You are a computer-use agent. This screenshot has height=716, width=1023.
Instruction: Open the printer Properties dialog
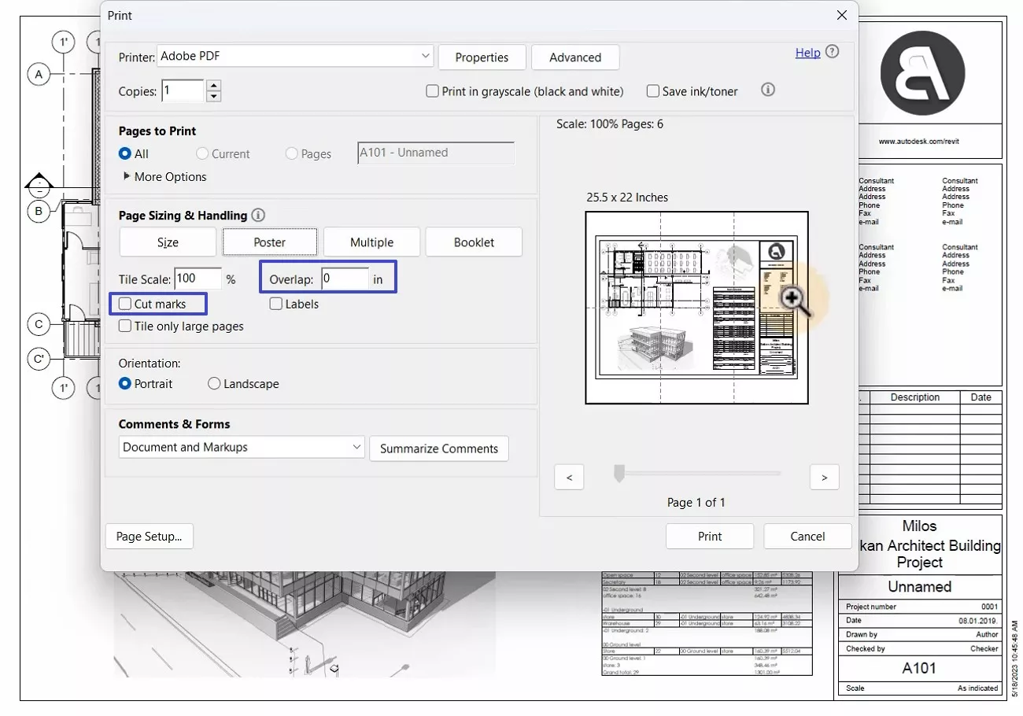point(482,57)
